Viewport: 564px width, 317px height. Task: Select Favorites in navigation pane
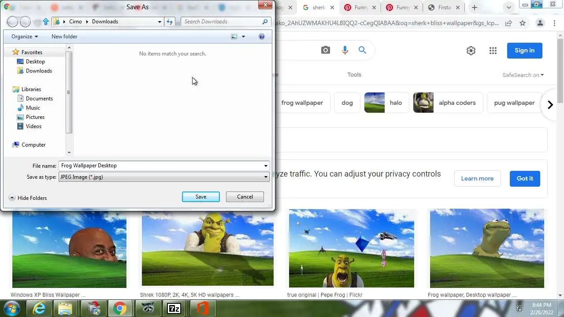click(x=32, y=52)
